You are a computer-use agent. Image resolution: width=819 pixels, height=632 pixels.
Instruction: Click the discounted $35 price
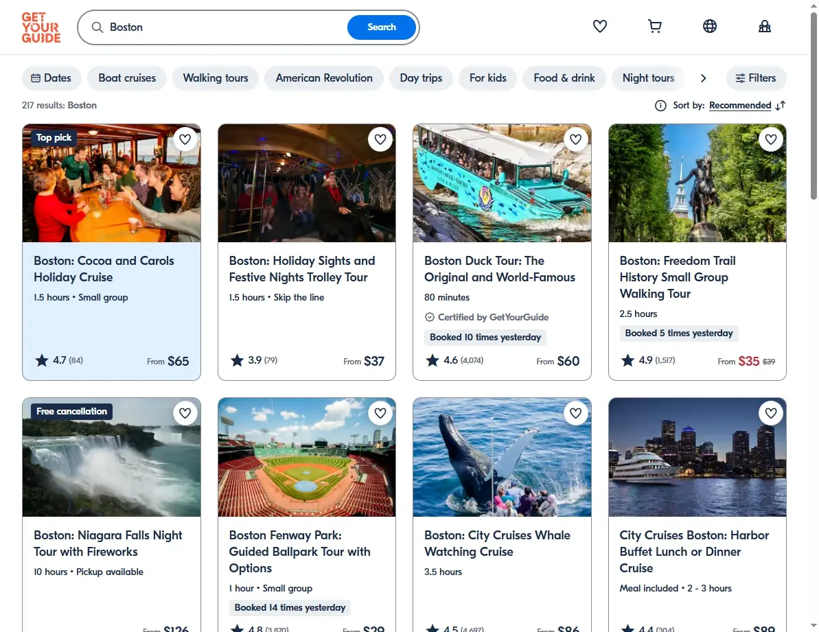pos(748,361)
